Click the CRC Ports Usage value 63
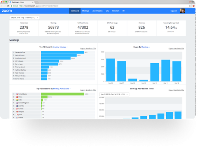Viewport: 202px width, 151px height. pos(112,27)
